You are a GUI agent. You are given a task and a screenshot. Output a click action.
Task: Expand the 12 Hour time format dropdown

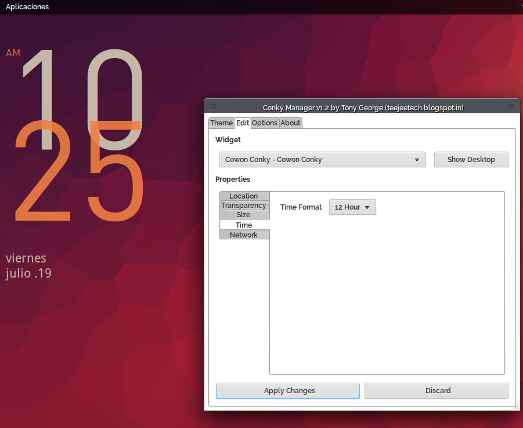pos(352,207)
